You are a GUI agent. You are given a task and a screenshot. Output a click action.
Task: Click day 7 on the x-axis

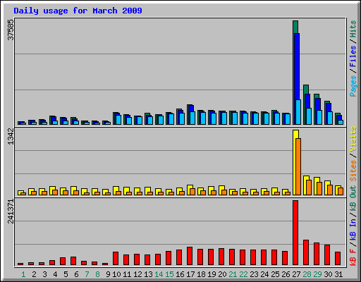pyautogui.click(x=87, y=274)
